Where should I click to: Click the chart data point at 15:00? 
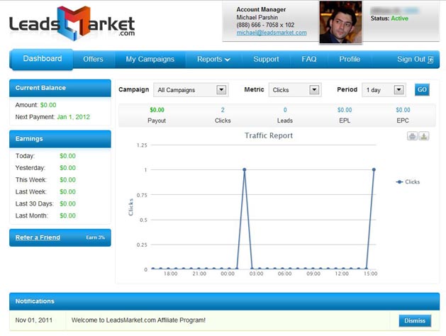click(x=374, y=169)
